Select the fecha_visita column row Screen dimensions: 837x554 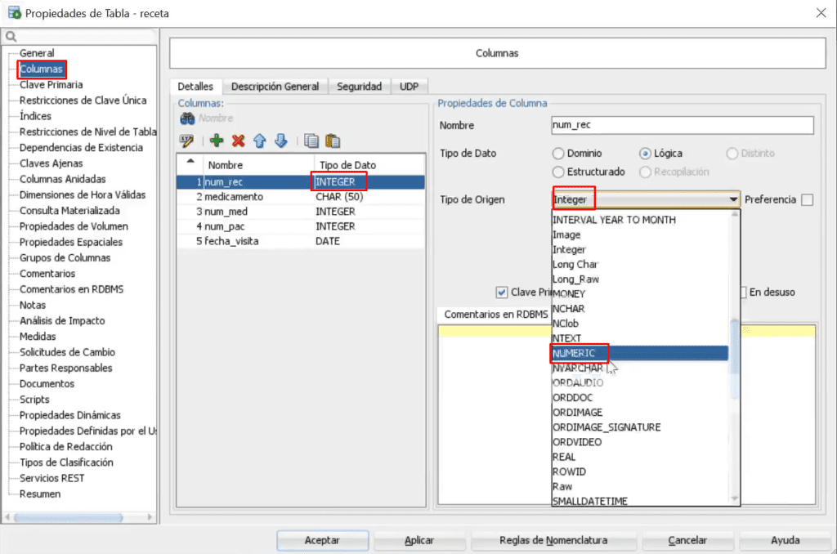click(x=301, y=241)
